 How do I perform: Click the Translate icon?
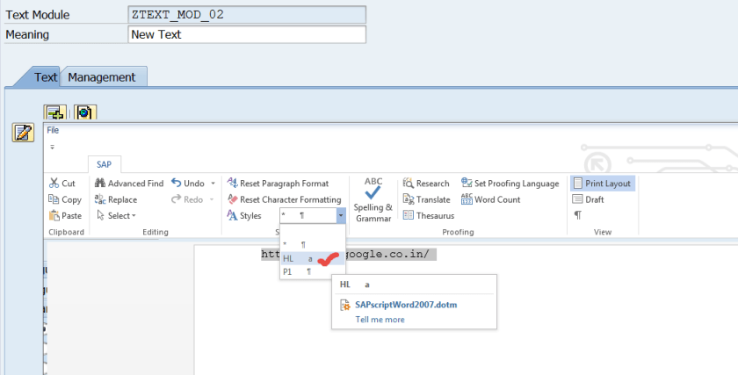(x=408, y=199)
